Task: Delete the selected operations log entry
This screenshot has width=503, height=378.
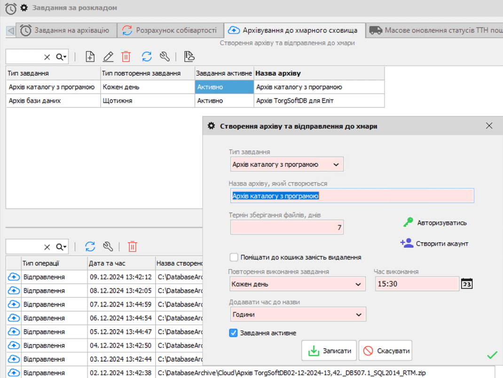Action: [133, 247]
